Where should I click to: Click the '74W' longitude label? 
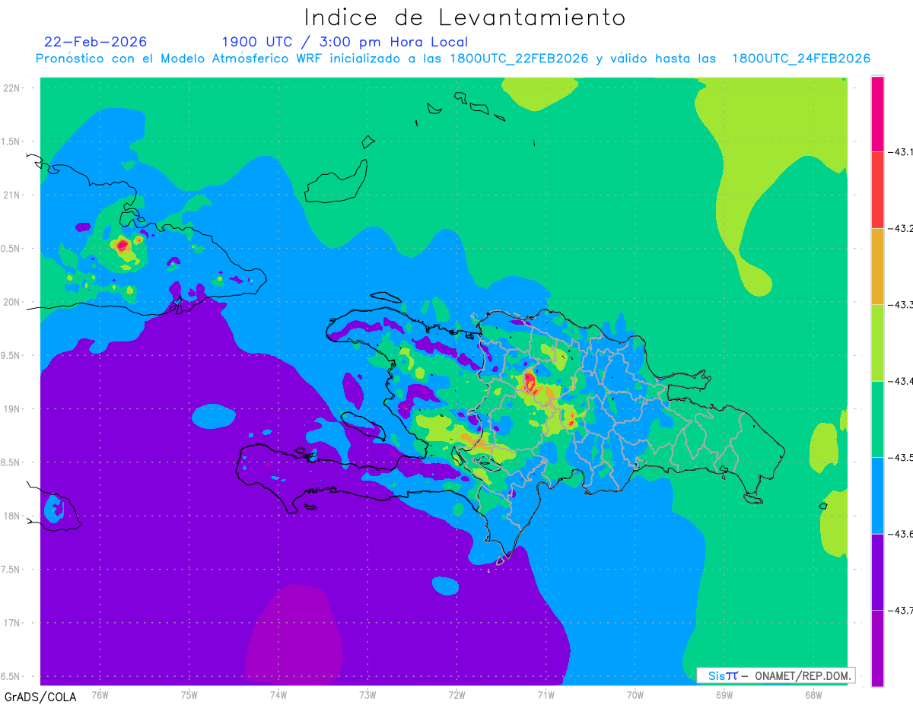click(x=278, y=695)
